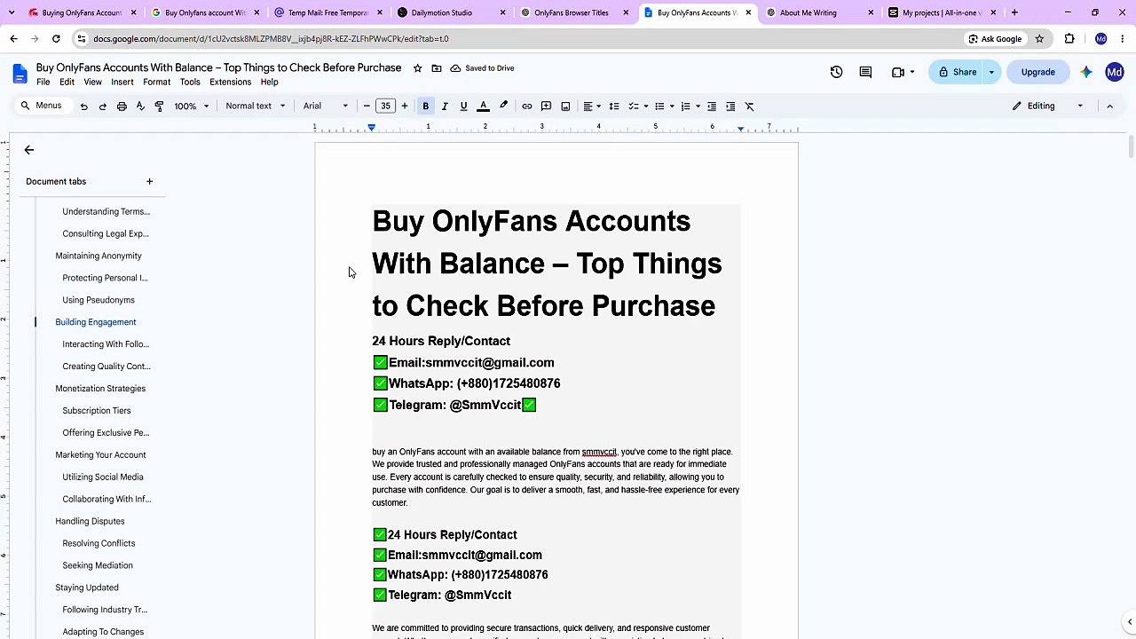Activate the paint format tool
Screen dimensions: 1136x639
tap(159, 106)
